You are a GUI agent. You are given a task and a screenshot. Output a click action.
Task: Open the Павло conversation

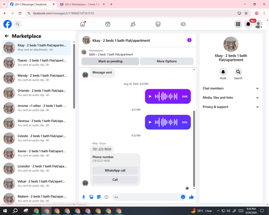pyautogui.click(x=37, y=63)
